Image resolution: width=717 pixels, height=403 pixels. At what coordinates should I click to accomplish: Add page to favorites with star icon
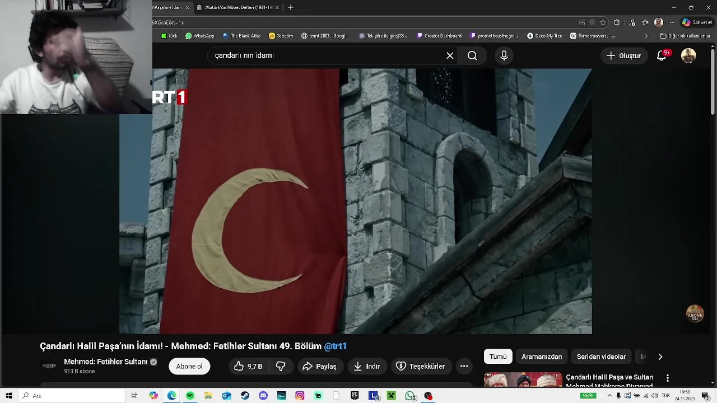[603, 22]
